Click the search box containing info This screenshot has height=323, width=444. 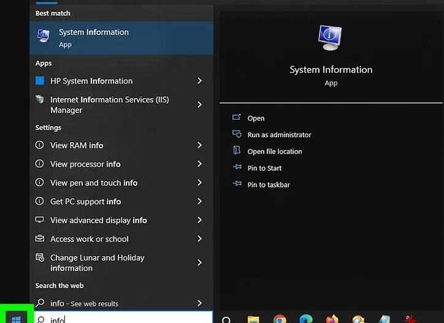123,317
